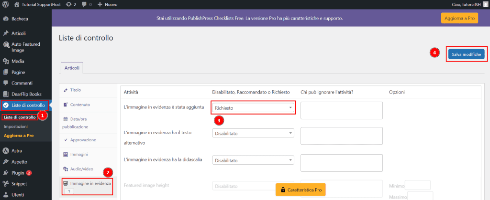Click the plus Nuovo icon

click(x=100, y=4)
